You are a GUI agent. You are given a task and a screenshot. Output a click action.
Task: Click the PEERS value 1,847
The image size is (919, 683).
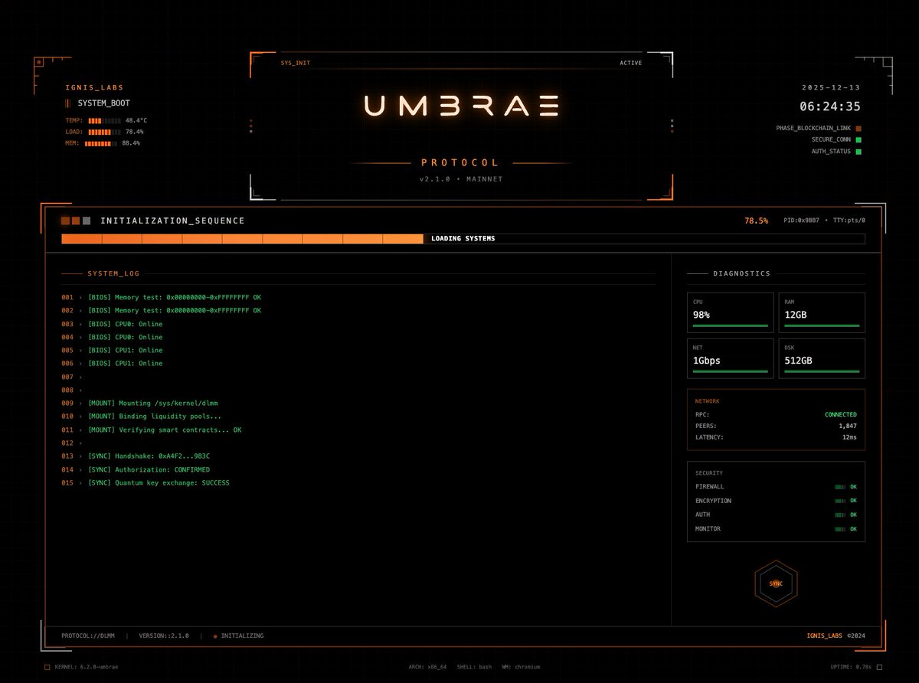[848, 426]
